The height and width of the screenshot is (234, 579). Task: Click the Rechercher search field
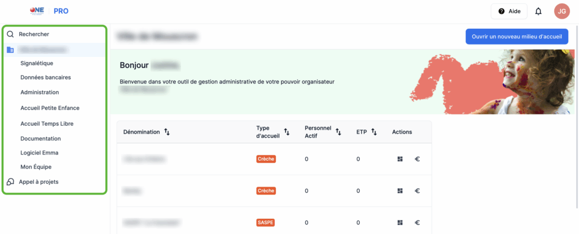click(x=34, y=34)
